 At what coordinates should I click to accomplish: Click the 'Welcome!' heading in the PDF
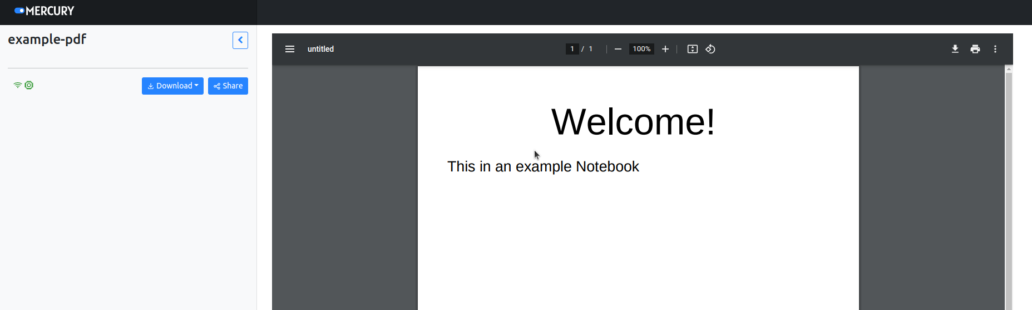point(633,121)
